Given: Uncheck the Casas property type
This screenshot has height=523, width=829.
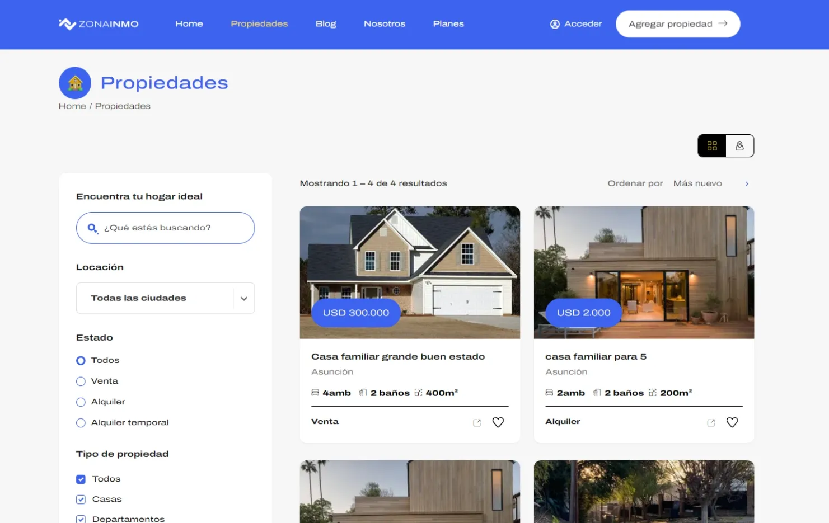Looking at the screenshot, I should pyautogui.click(x=81, y=500).
